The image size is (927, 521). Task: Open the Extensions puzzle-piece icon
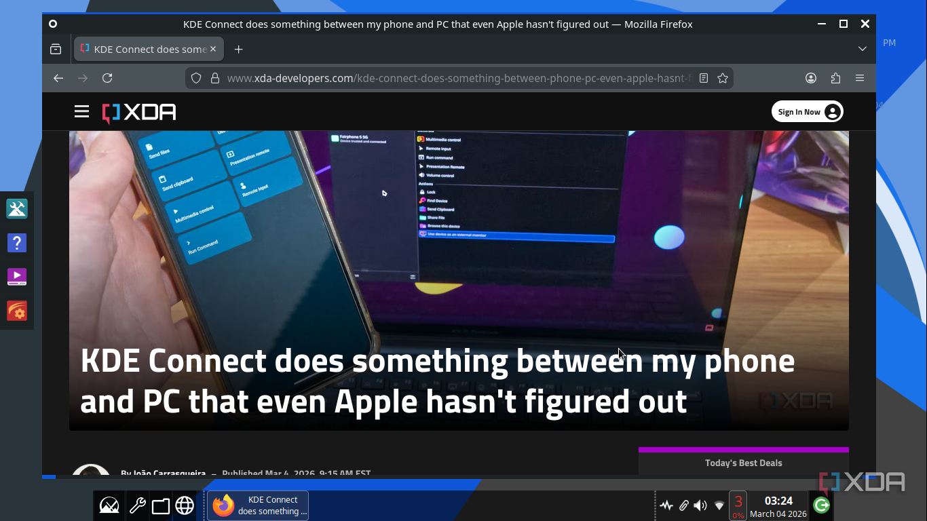coord(835,78)
